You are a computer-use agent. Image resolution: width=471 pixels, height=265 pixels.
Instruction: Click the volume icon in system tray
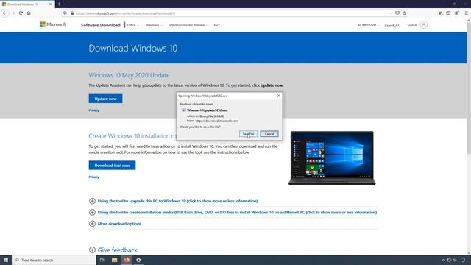tap(455, 260)
